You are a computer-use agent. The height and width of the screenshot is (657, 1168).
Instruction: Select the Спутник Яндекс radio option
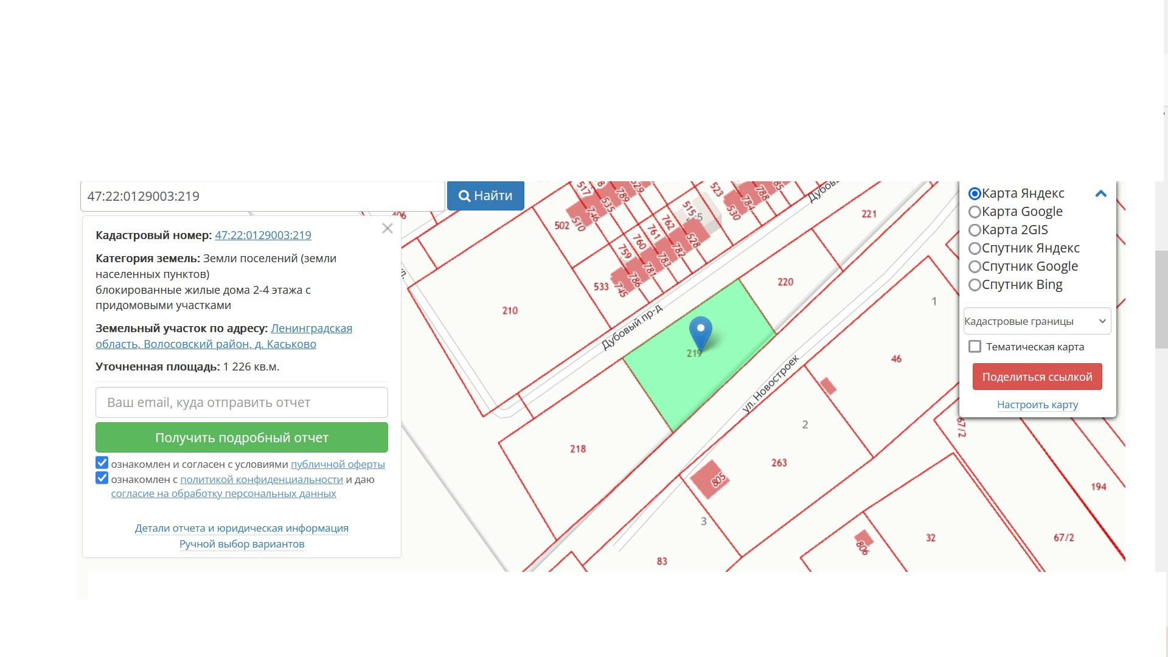(x=975, y=248)
